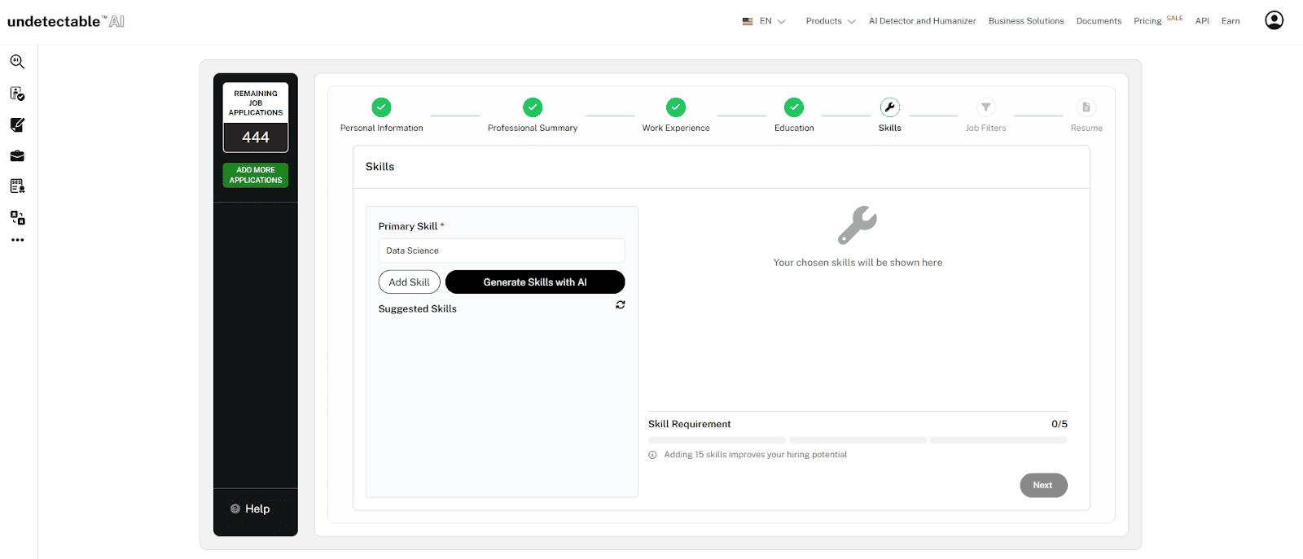Screen dimensions: 1303x559
Task: Click the Help question mark icon
Action: tap(235, 509)
